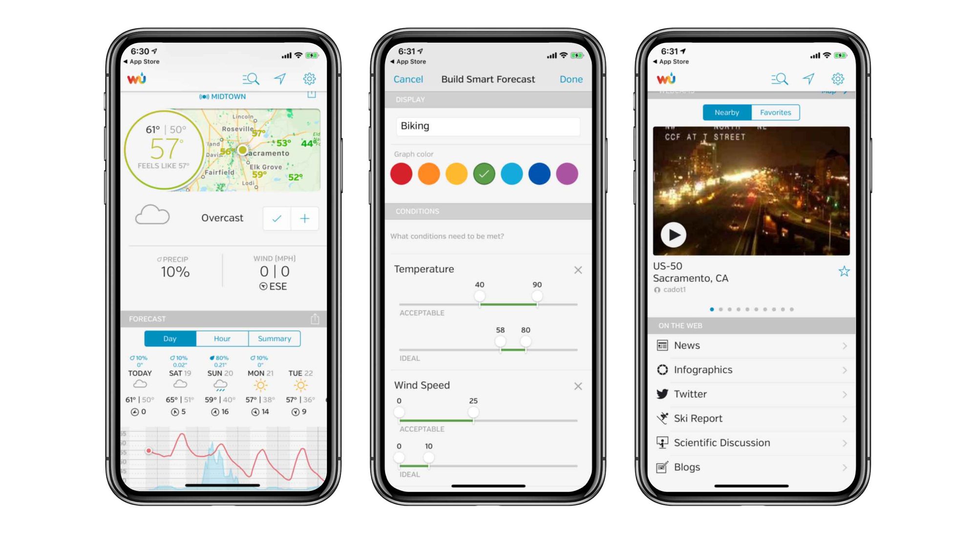977x534 pixels.
Task: Enable the checkmark next to Overcast condition
Action: point(277,219)
